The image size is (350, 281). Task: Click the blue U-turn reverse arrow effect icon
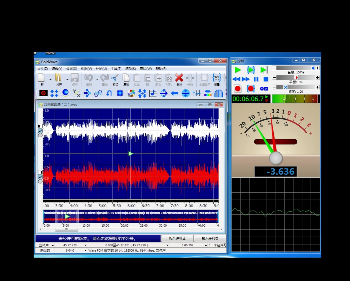coord(109,93)
